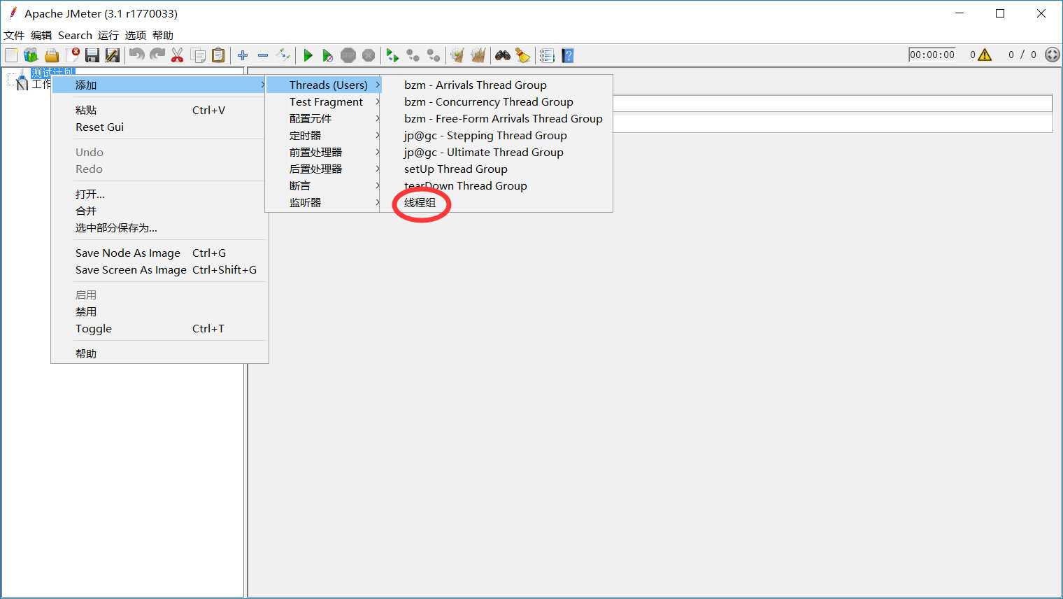Click the Remote Start All icon

tap(393, 55)
